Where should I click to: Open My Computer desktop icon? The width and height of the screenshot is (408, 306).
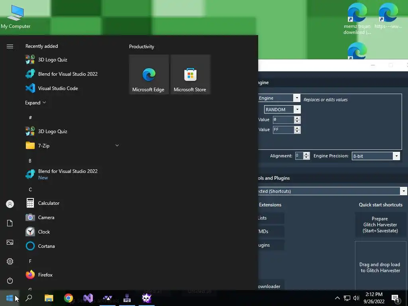[x=16, y=16]
